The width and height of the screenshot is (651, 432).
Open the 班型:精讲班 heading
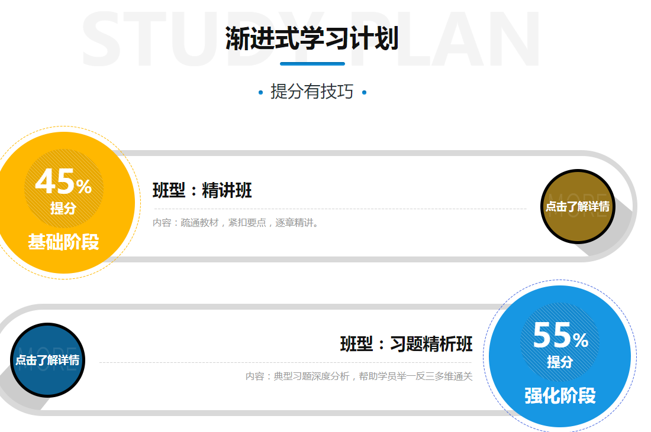(202, 191)
